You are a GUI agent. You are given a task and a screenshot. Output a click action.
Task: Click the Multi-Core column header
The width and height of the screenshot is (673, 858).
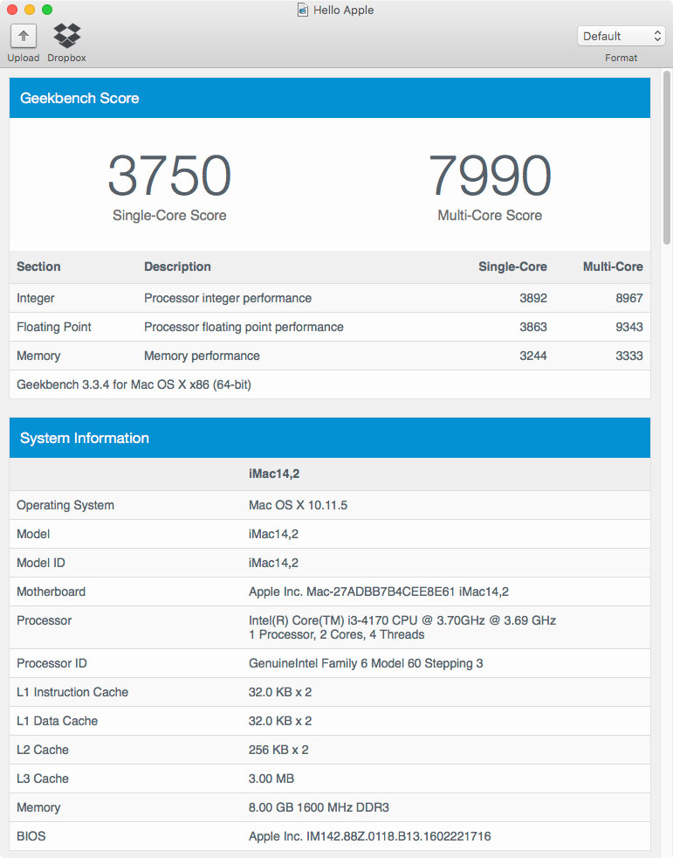point(612,266)
